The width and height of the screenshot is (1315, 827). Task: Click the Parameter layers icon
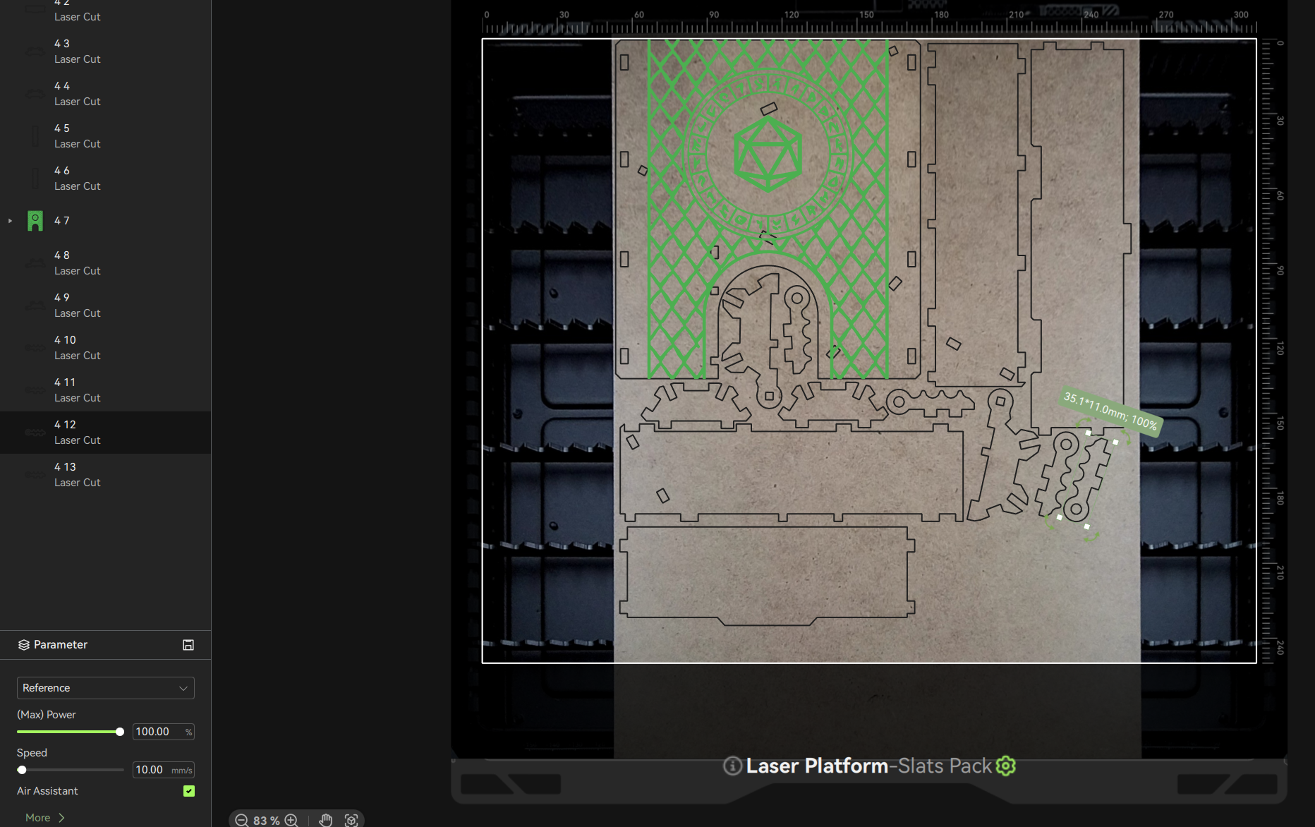click(x=24, y=645)
